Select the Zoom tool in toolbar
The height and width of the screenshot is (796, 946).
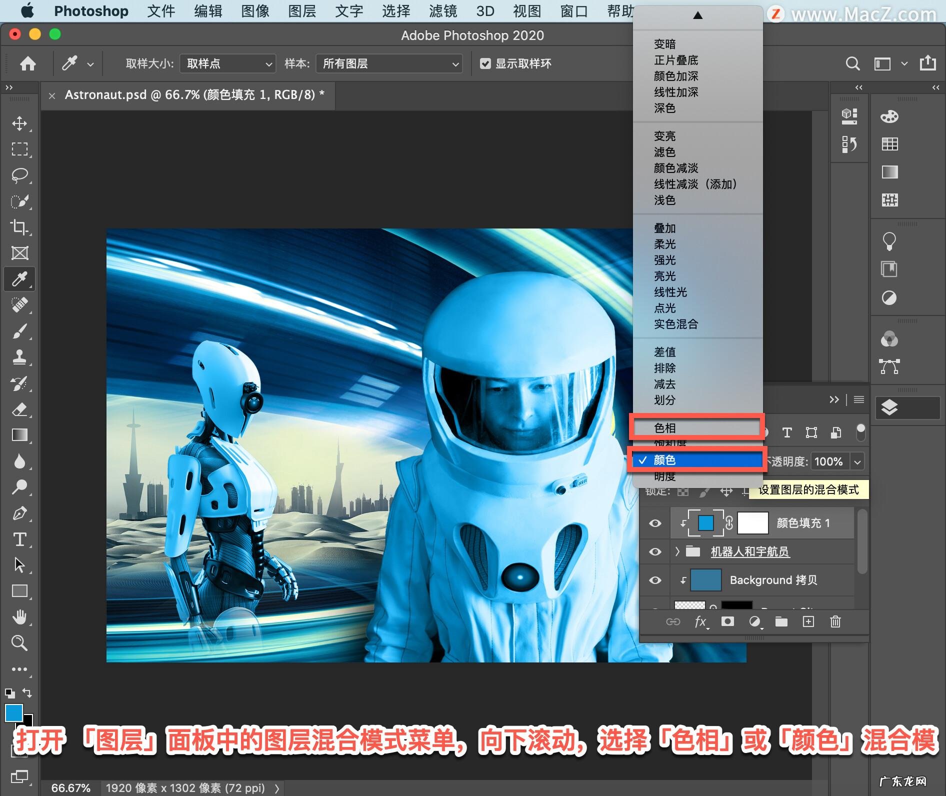(x=19, y=643)
